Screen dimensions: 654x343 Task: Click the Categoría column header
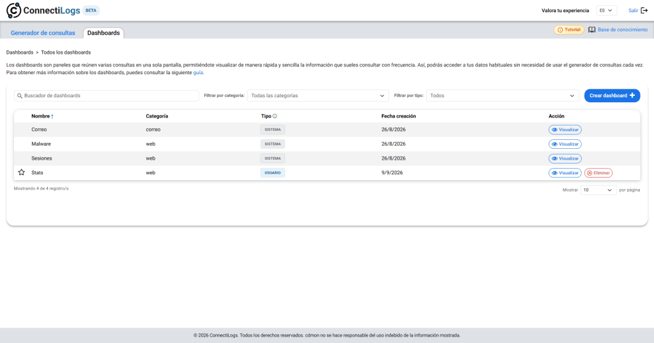(157, 116)
